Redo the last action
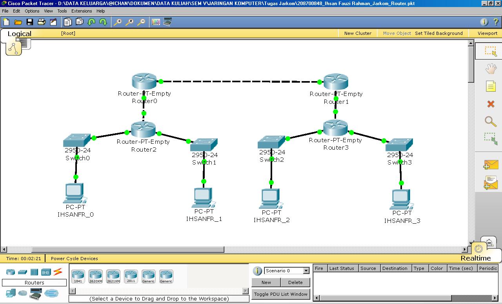This screenshot has height=304, width=502. (103, 22)
